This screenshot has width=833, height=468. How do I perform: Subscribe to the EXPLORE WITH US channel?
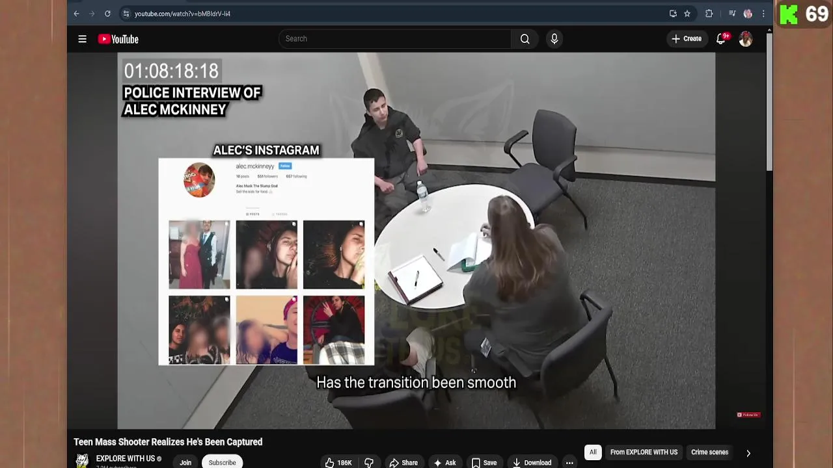coord(222,462)
